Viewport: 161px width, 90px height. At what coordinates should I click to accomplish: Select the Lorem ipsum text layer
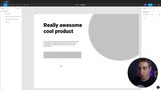point(13,16)
